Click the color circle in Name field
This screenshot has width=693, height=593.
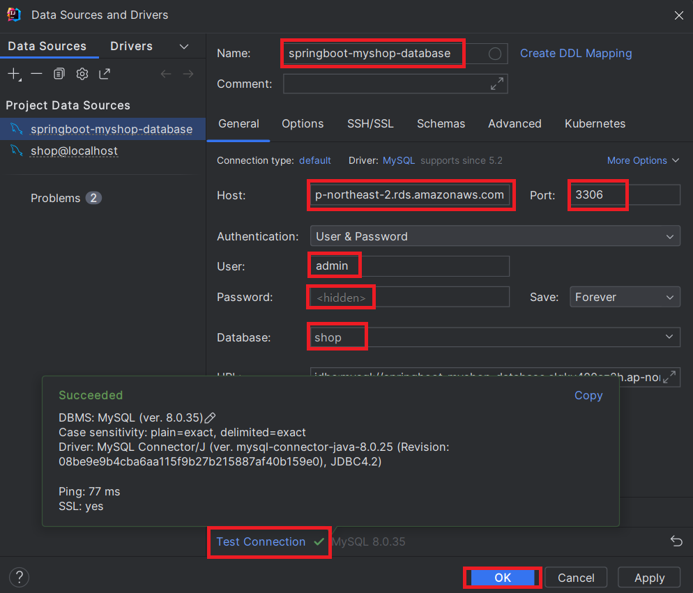click(495, 54)
